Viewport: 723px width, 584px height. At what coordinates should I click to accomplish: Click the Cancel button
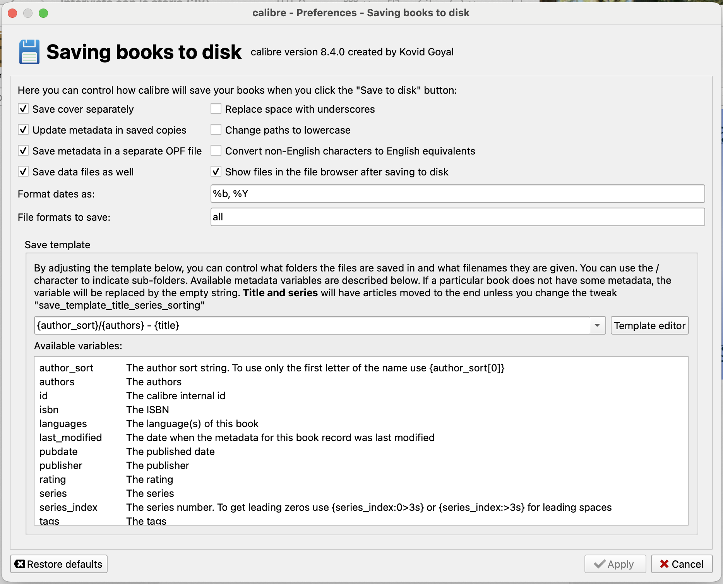[682, 564]
